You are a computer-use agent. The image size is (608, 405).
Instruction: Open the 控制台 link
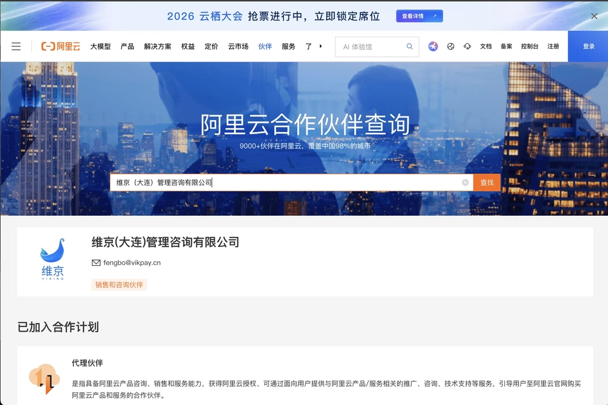point(529,46)
